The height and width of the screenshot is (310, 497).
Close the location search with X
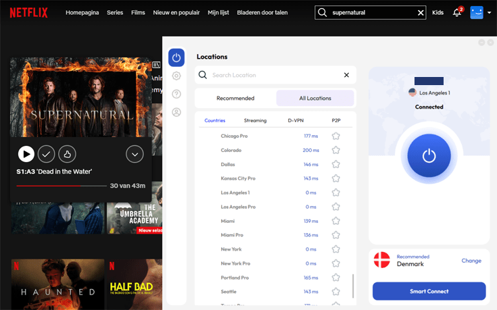click(346, 75)
